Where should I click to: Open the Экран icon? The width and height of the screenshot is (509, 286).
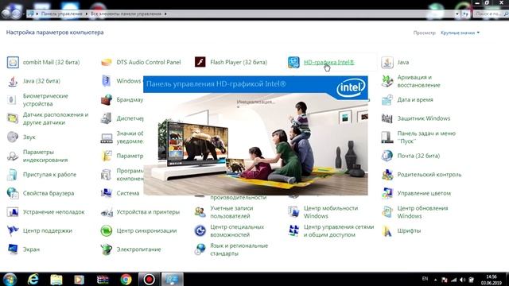[x=13, y=249]
